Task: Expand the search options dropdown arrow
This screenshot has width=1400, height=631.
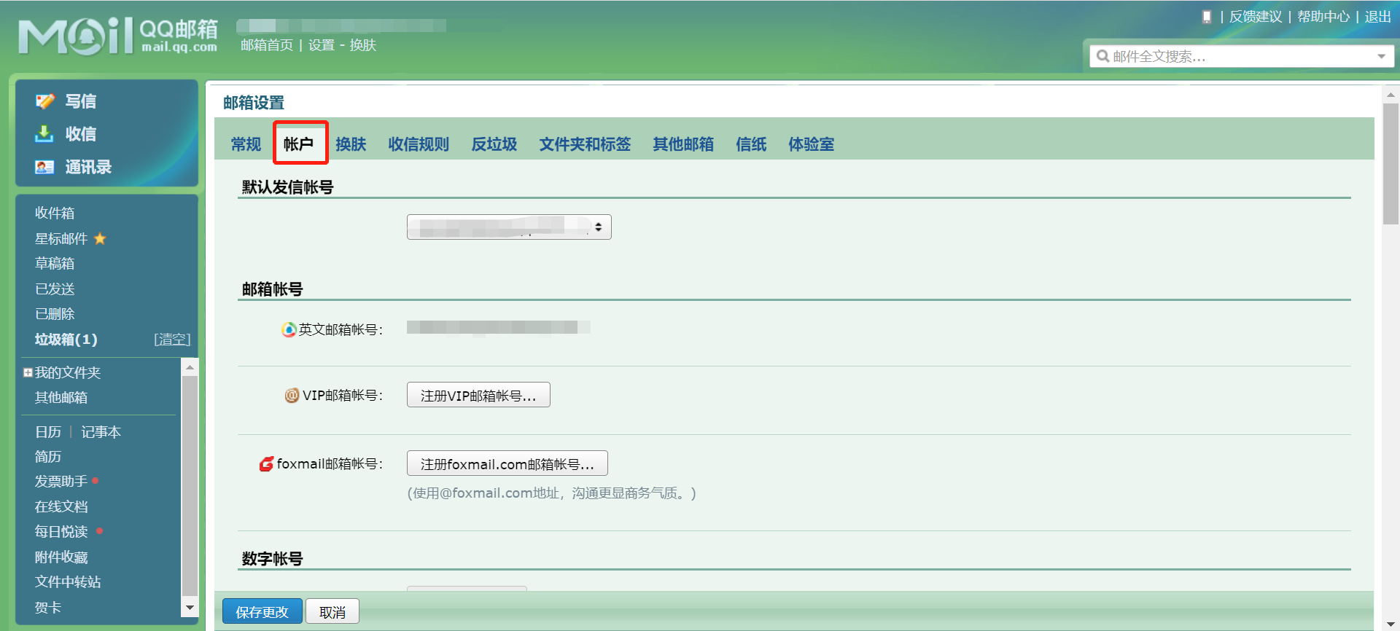Action: [x=1381, y=57]
